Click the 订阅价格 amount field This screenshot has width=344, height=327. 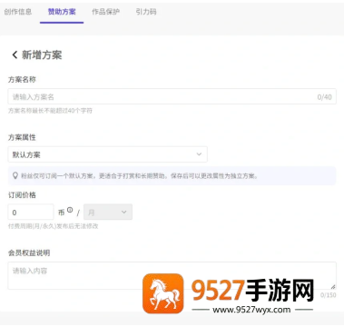coord(31,213)
